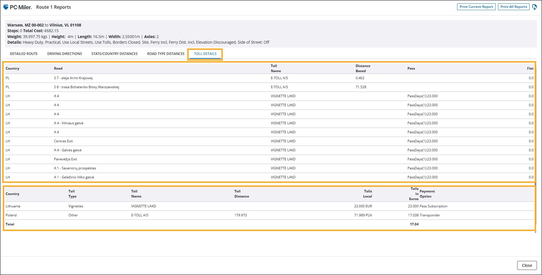The image size is (542, 275).
Task: Go to the Road Type Distances tab
Action: point(166,54)
